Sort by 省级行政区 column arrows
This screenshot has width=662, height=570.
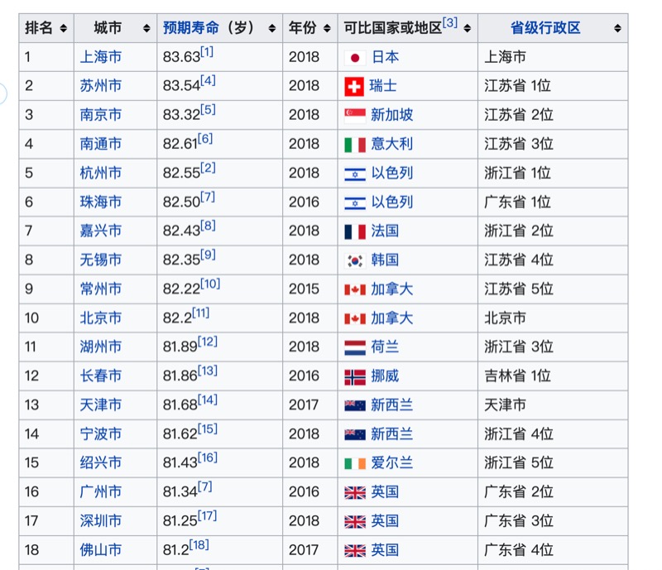617,28
